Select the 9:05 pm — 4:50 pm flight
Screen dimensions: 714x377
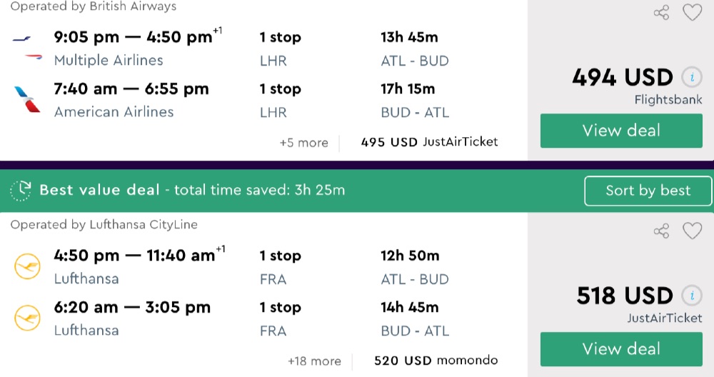point(134,37)
